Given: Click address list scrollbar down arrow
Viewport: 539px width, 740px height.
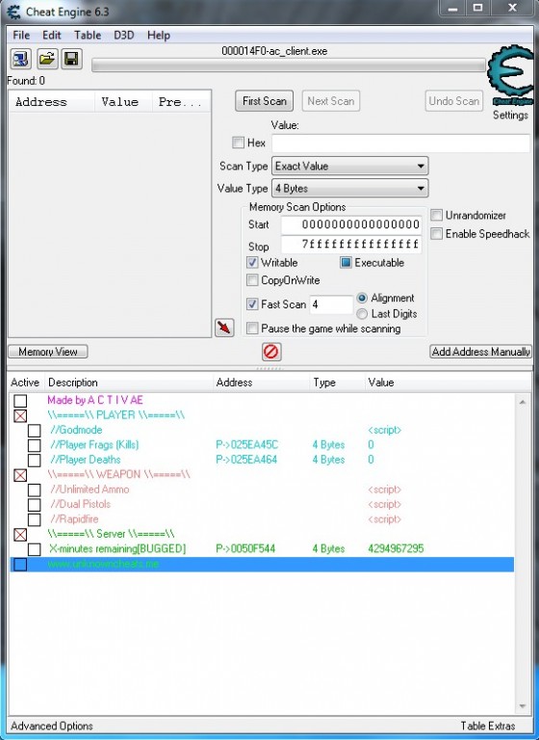Looking at the screenshot, I should click(x=522, y=706).
